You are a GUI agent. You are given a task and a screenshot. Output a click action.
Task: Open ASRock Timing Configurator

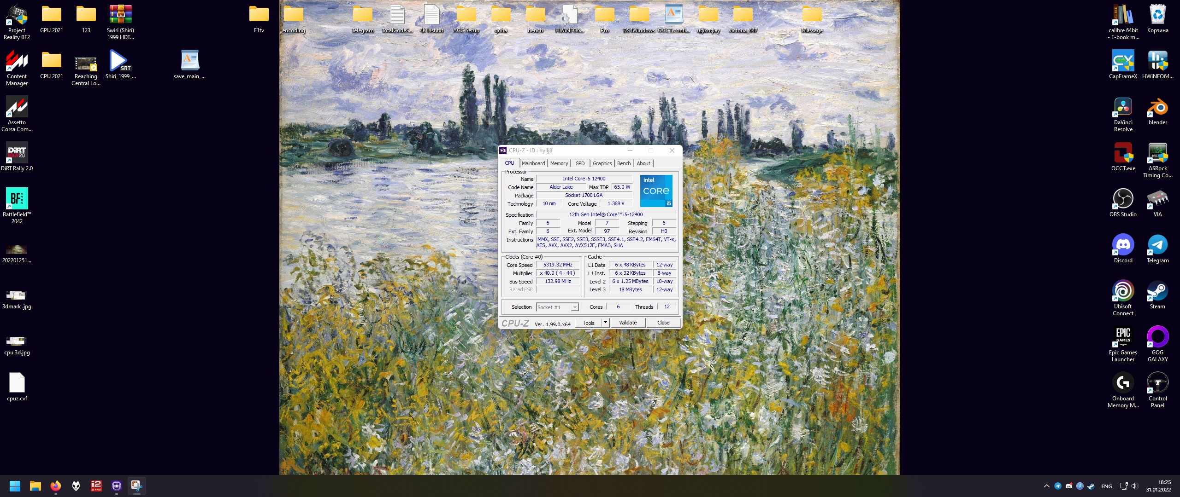tap(1157, 160)
